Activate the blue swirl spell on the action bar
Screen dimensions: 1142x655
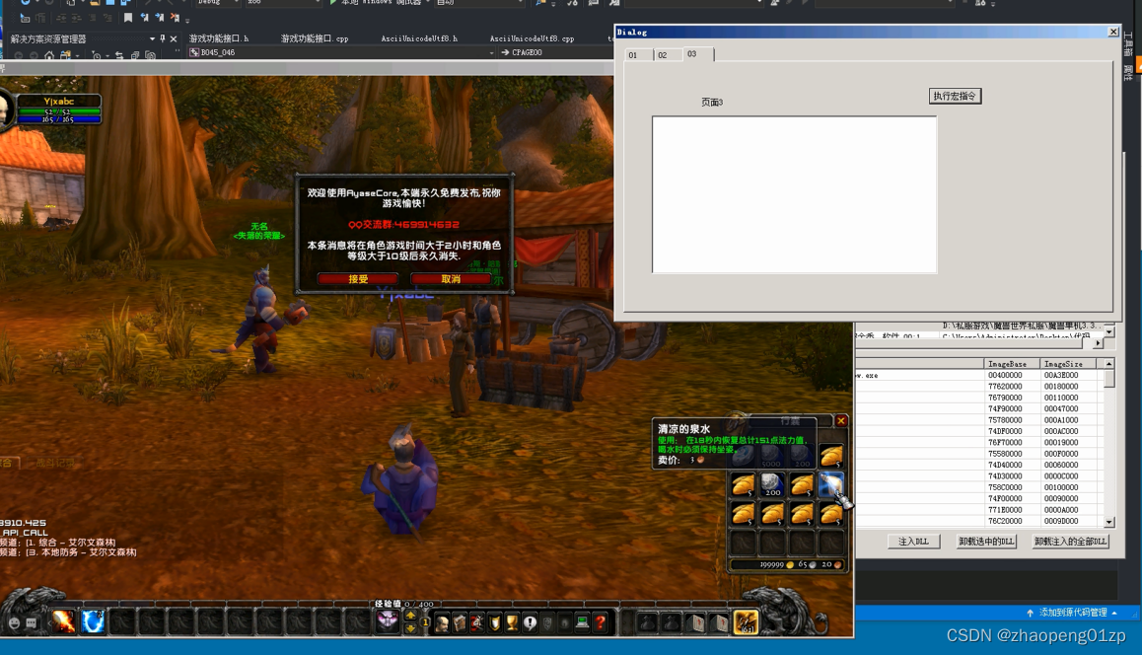click(93, 621)
